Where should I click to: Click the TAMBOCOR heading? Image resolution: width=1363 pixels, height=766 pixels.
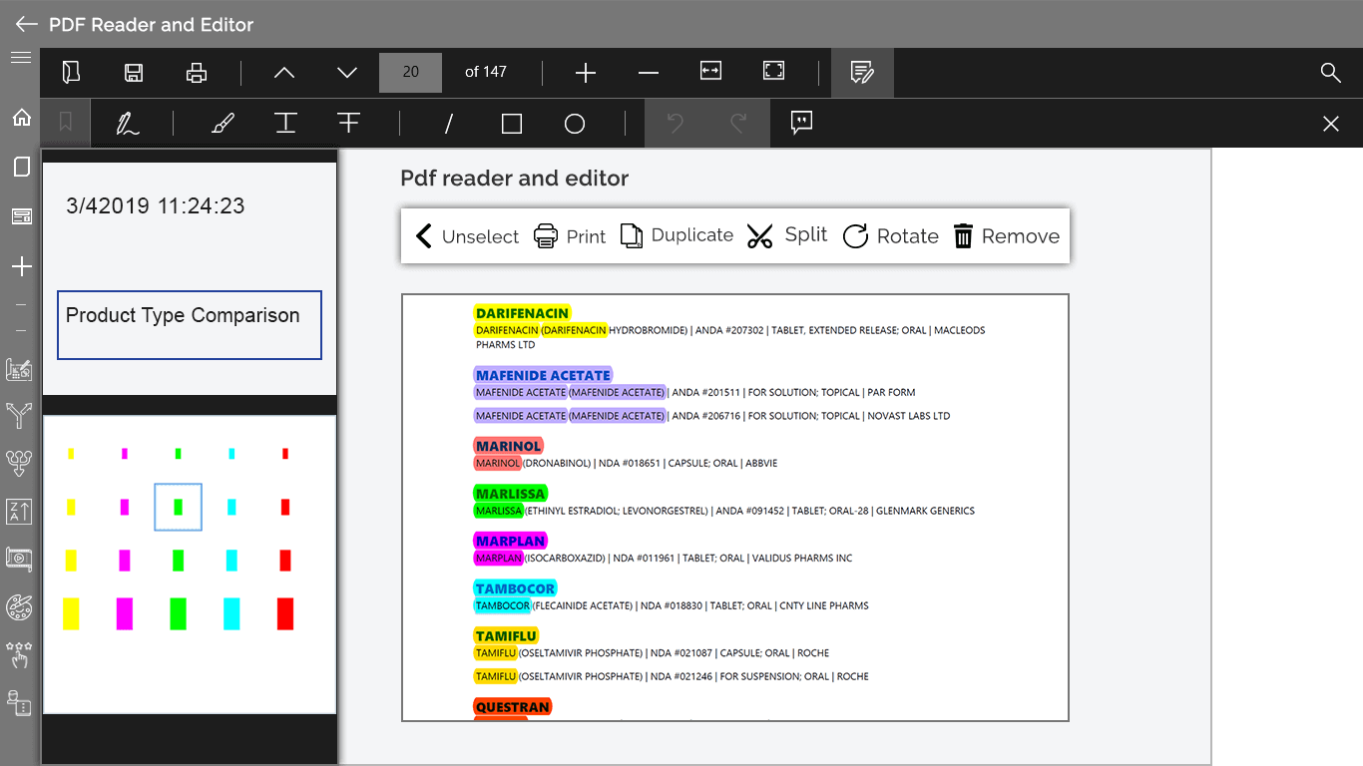[516, 588]
